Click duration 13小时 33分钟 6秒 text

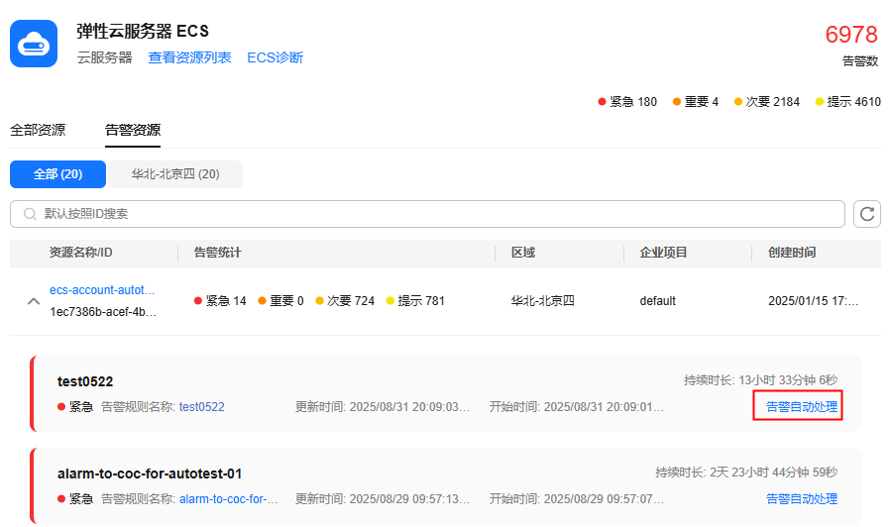coord(760,380)
